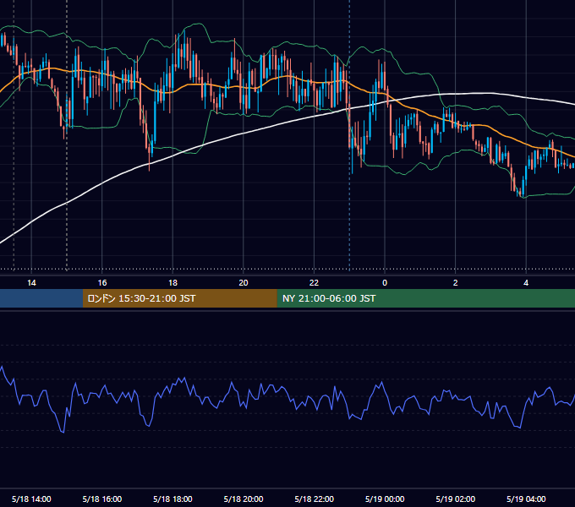Click hour label 2 on chart axis

(456, 283)
